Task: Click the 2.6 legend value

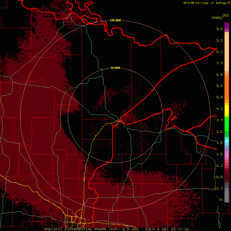Action: [x=219, y=132]
